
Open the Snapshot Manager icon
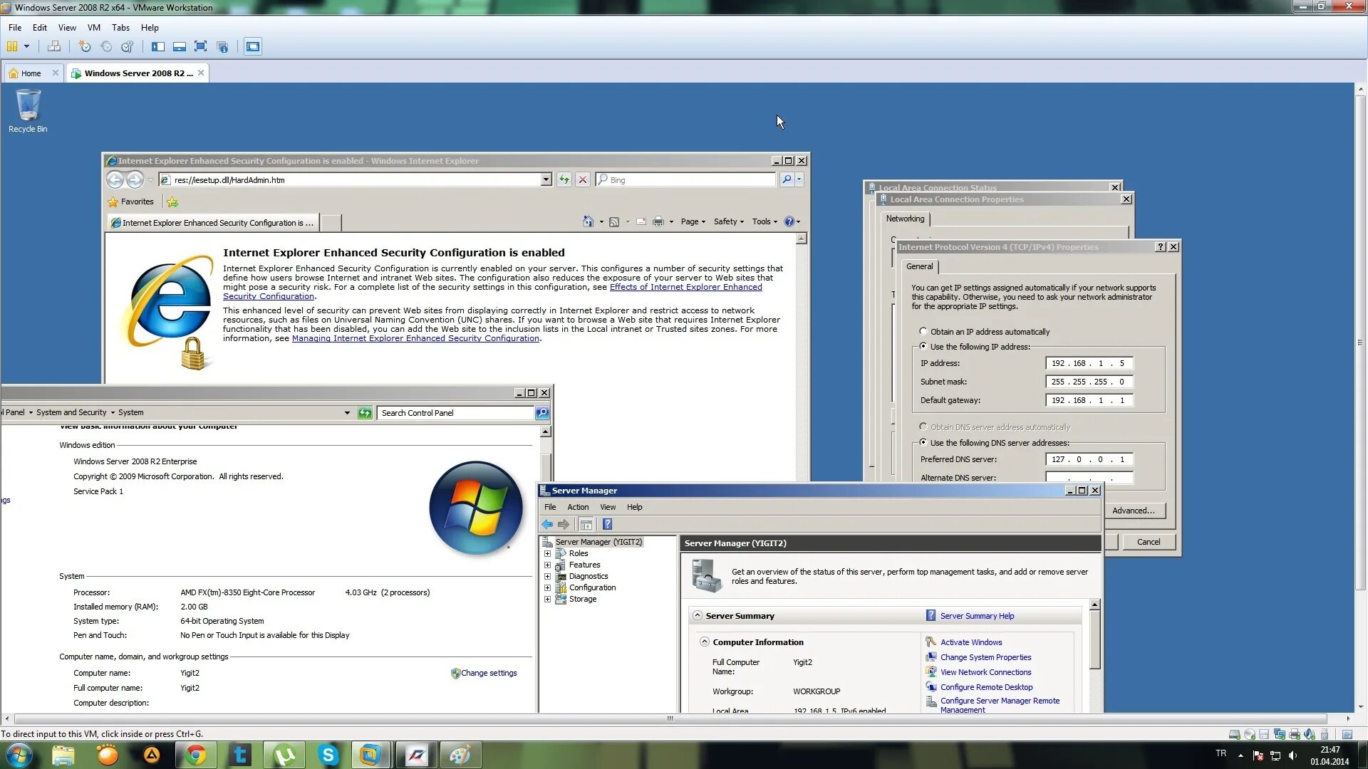pyautogui.click(x=128, y=47)
